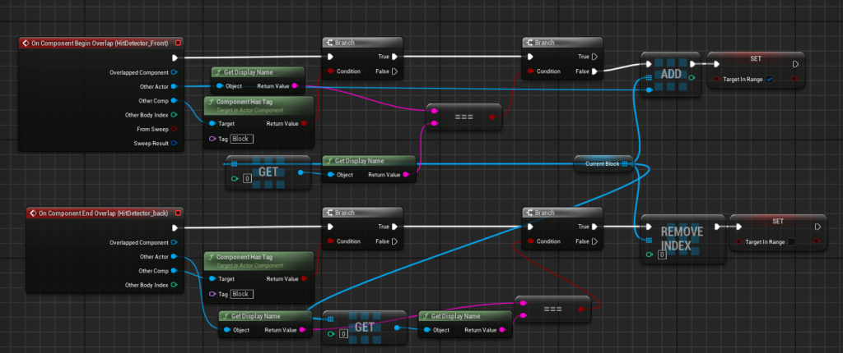Screen dimensions: 843x353
Task: Select the upper equals comparison node
Action: pos(463,117)
